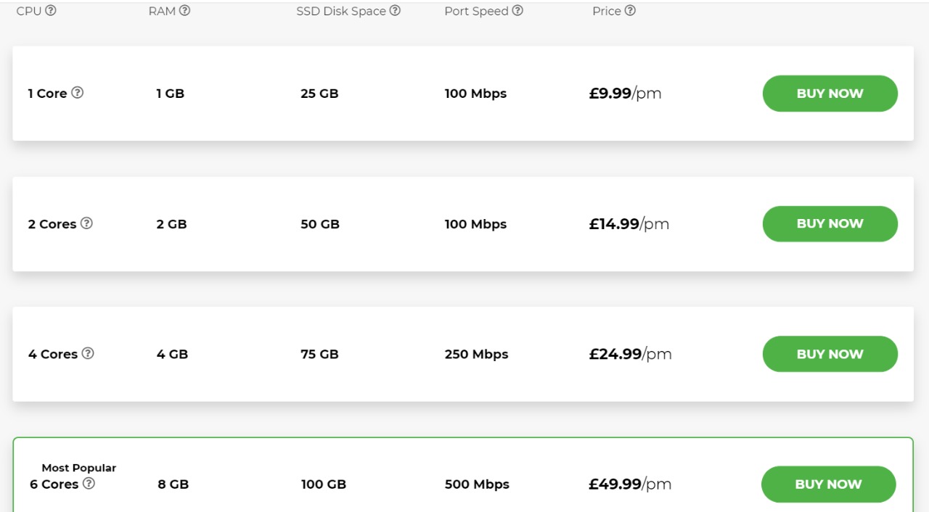Click the help icon next to RAM header
The width and height of the screenshot is (929, 512).
(185, 11)
